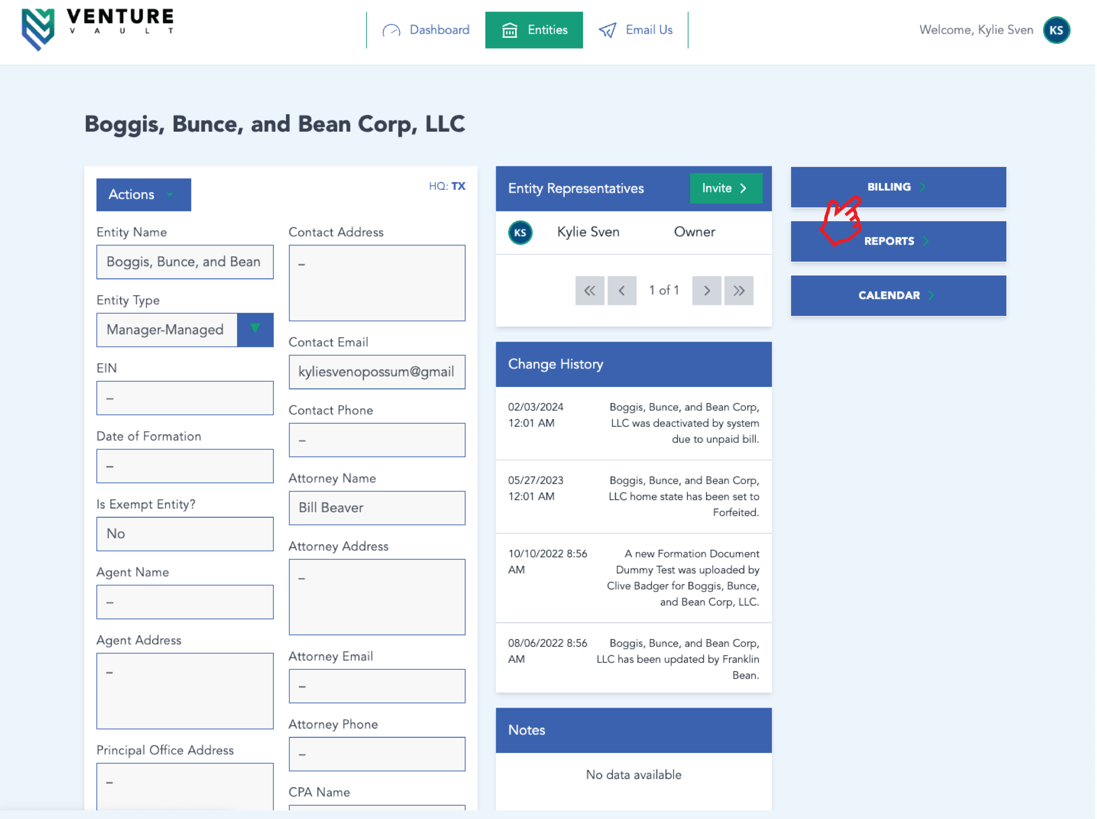Open the Actions dropdown menu
1097x819 pixels.
(143, 194)
